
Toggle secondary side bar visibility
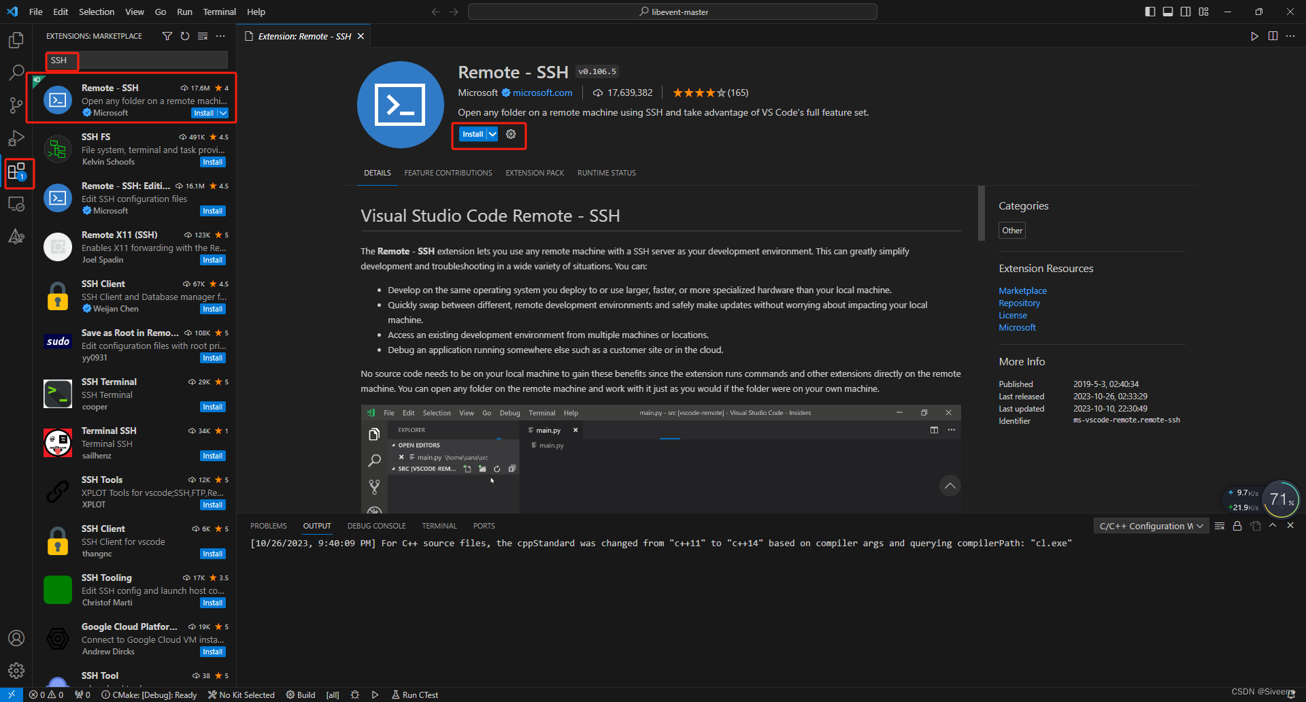tap(1186, 12)
